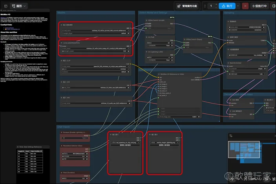Viewport: 276px width, 184px height.
Task: Click the red X cancel icon
Action: point(245,6)
